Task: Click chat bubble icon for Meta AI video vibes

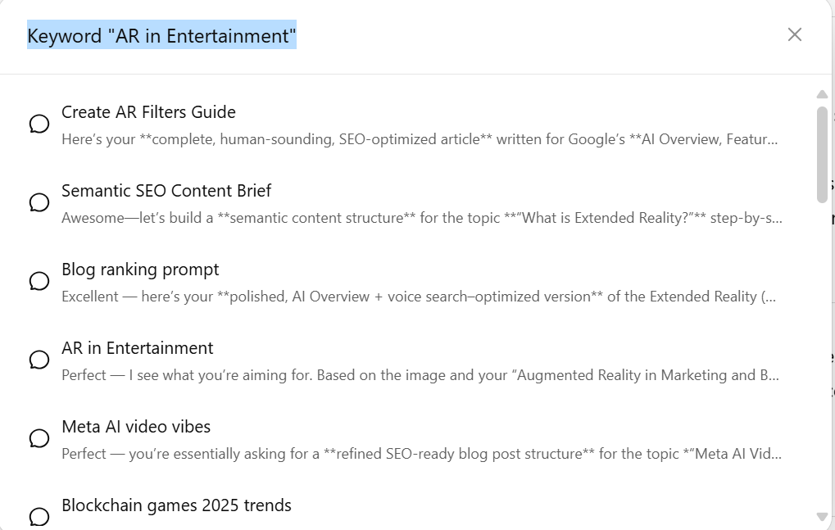Action: (39, 439)
